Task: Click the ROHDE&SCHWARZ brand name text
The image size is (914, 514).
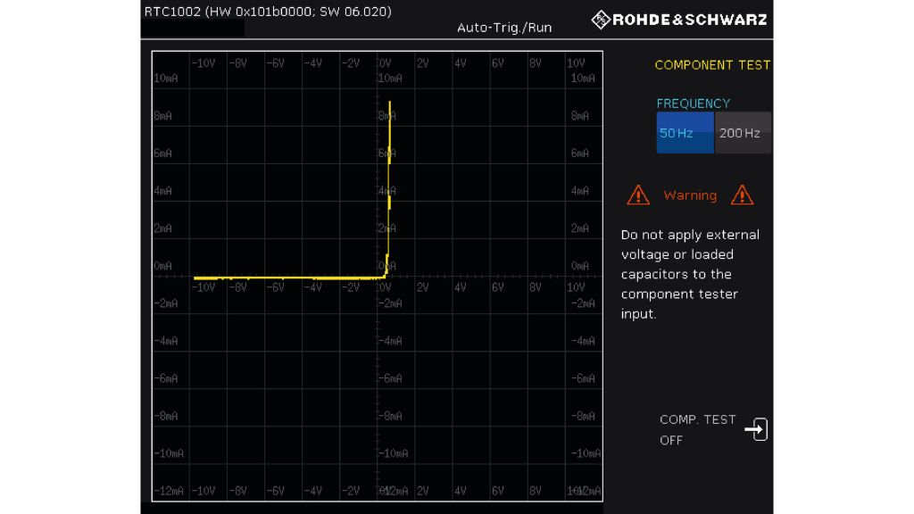Action: point(689,20)
